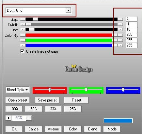Screen dimensions: 142x134
Task: Click the Xtreme button
Action: click(x=53, y=129)
